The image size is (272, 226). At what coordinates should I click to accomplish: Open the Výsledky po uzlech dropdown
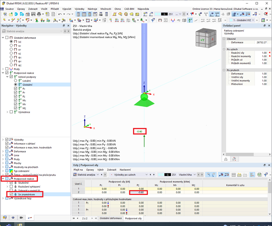[x=128, y=175]
